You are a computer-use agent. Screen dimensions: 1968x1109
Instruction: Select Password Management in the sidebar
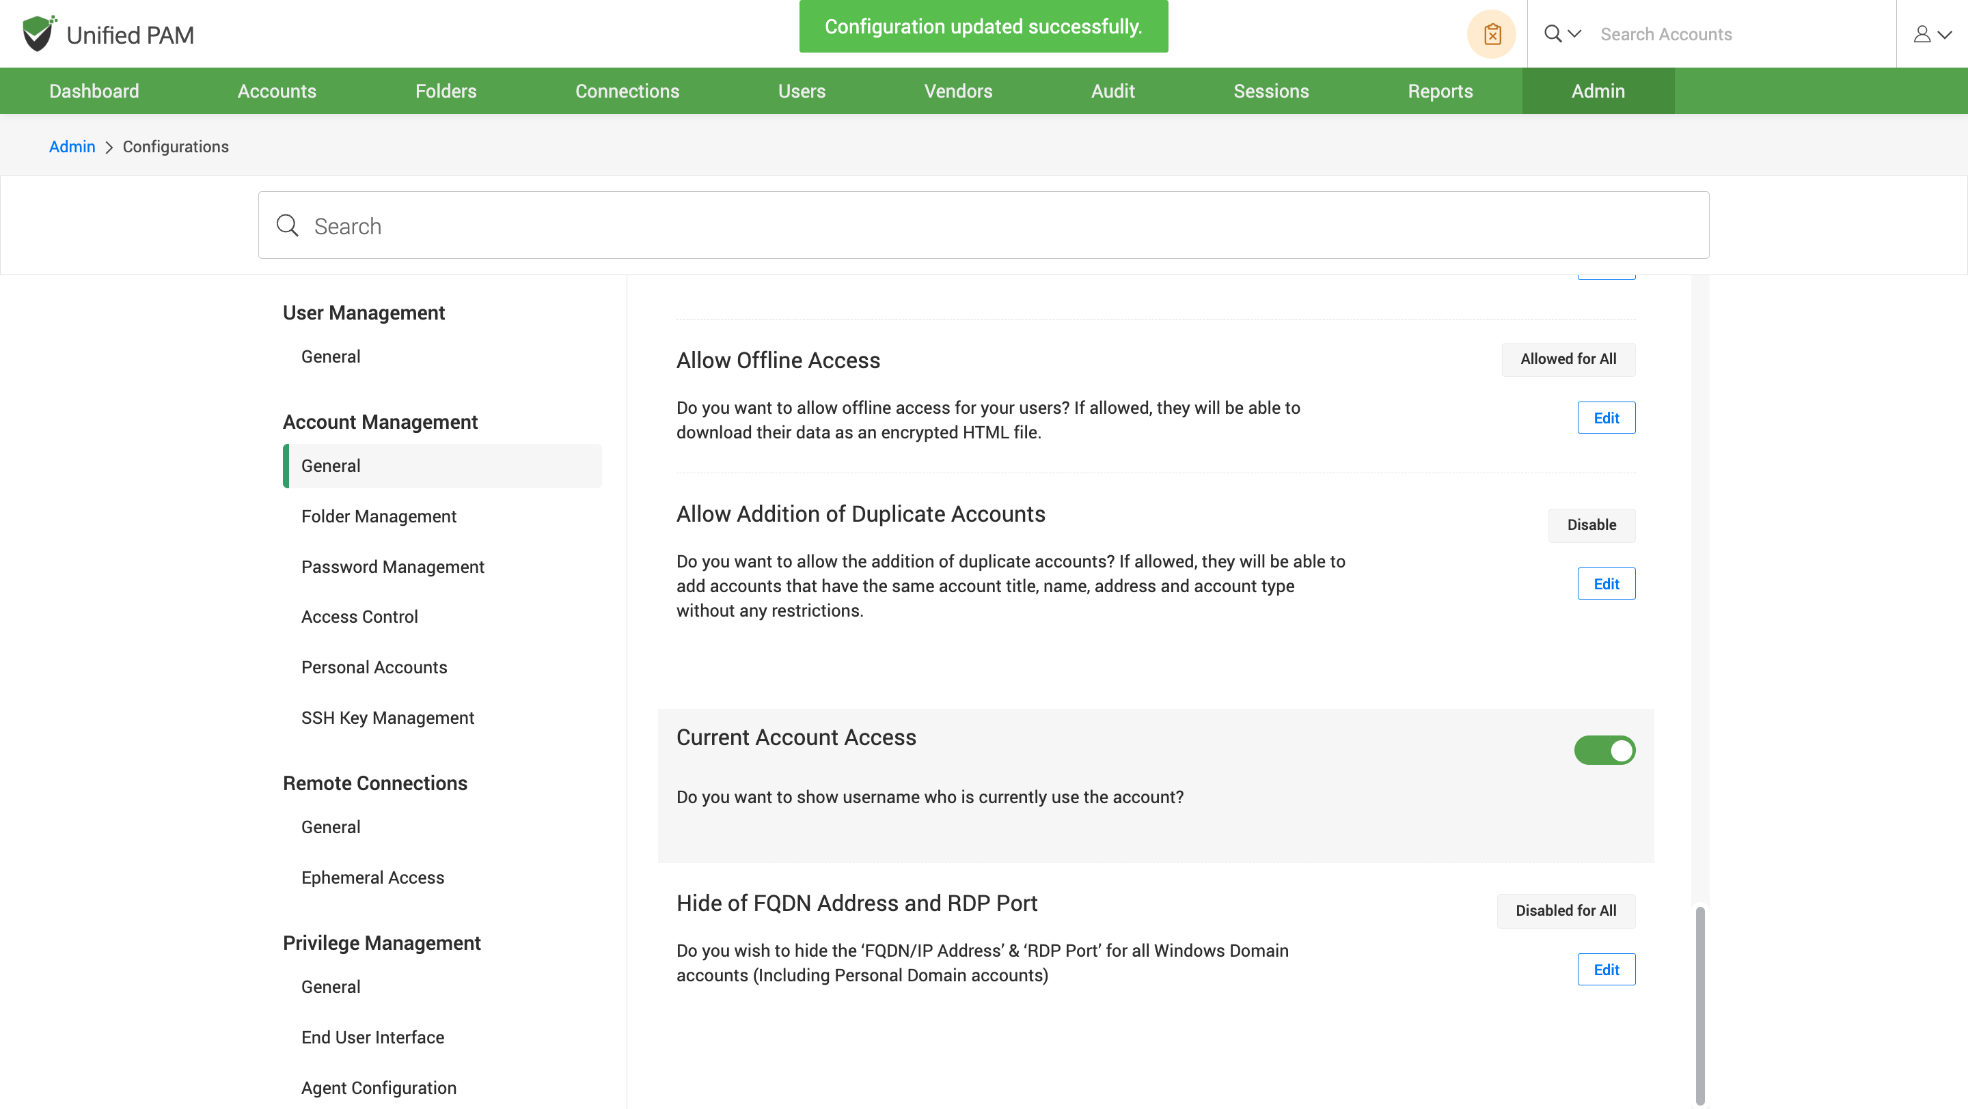tap(392, 566)
